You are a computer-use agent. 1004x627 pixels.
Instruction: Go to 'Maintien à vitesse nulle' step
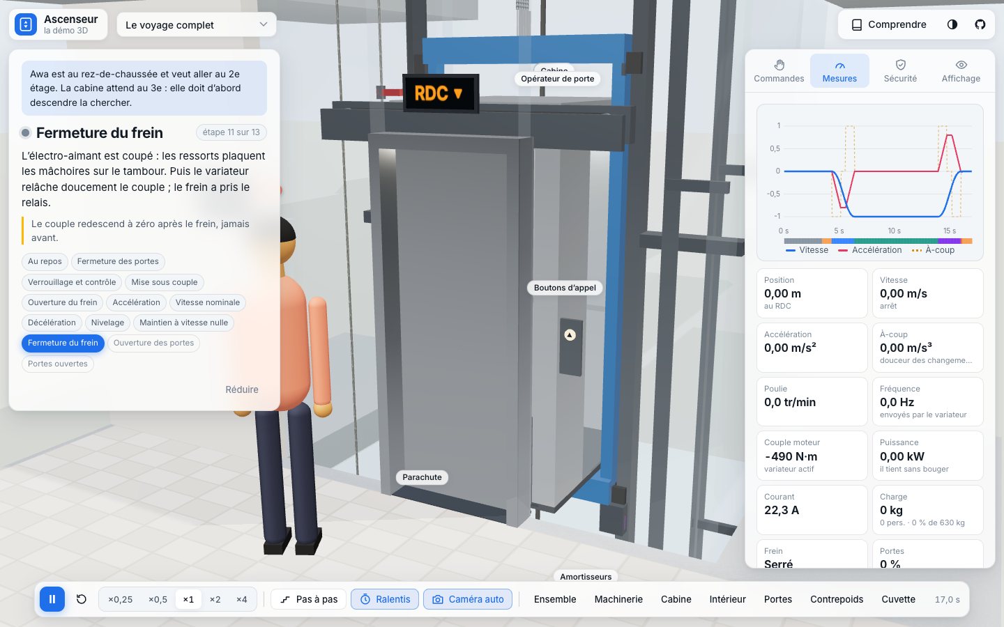[x=183, y=323]
